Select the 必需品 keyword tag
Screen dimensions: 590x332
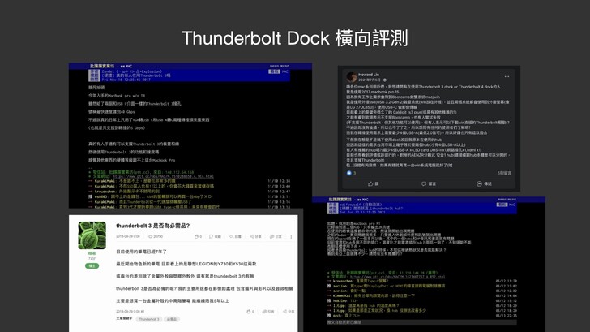tap(172, 319)
